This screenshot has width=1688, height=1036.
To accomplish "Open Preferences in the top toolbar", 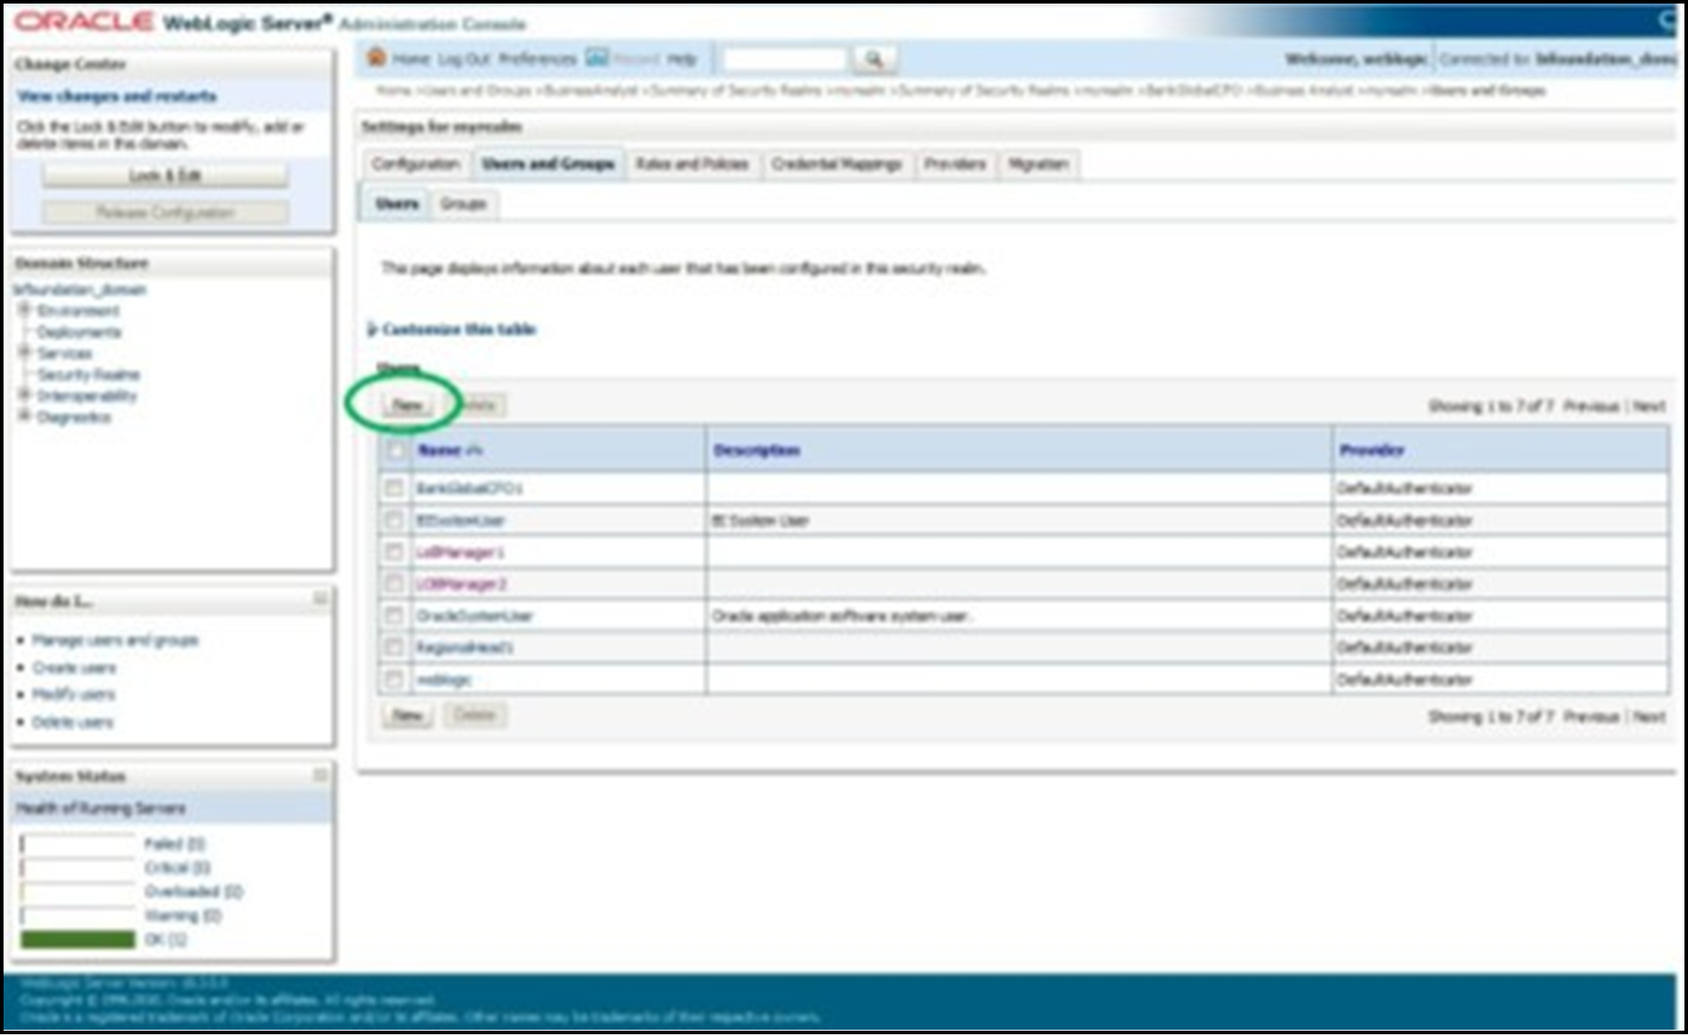I will 538,60.
